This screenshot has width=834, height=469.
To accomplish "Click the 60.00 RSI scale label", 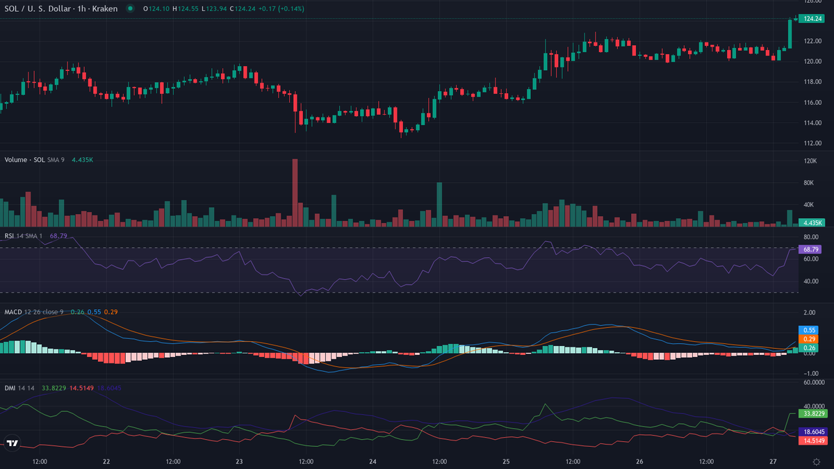I will (811, 258).
